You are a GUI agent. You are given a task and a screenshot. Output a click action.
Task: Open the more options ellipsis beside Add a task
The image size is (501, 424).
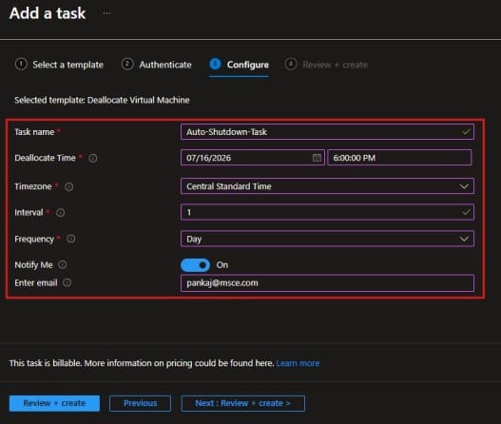pos(107,13)
